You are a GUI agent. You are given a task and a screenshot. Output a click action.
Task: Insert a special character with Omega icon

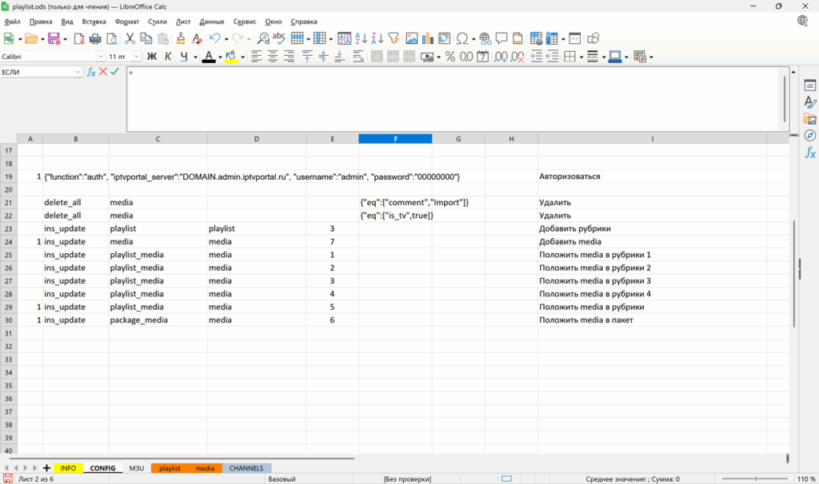point(461,38)
